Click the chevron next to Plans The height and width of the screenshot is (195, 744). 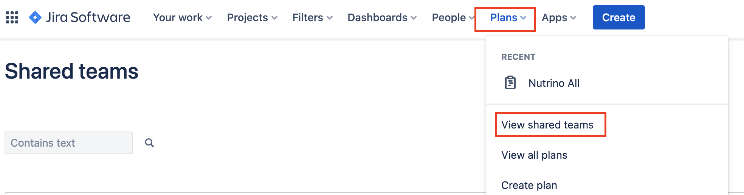tap(523, 18)
